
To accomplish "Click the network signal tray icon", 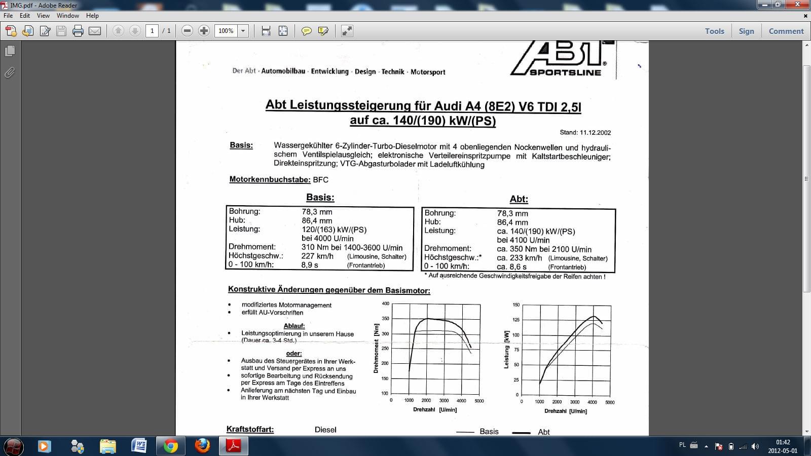I will 743,446.
